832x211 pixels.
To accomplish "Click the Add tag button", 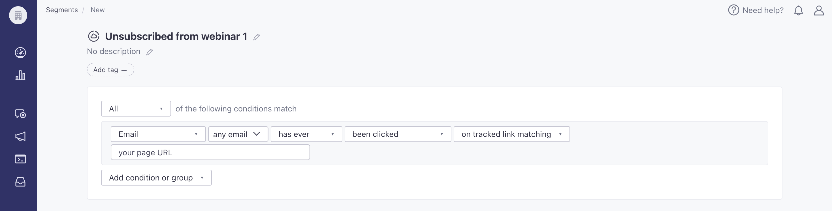I will 110,70.
